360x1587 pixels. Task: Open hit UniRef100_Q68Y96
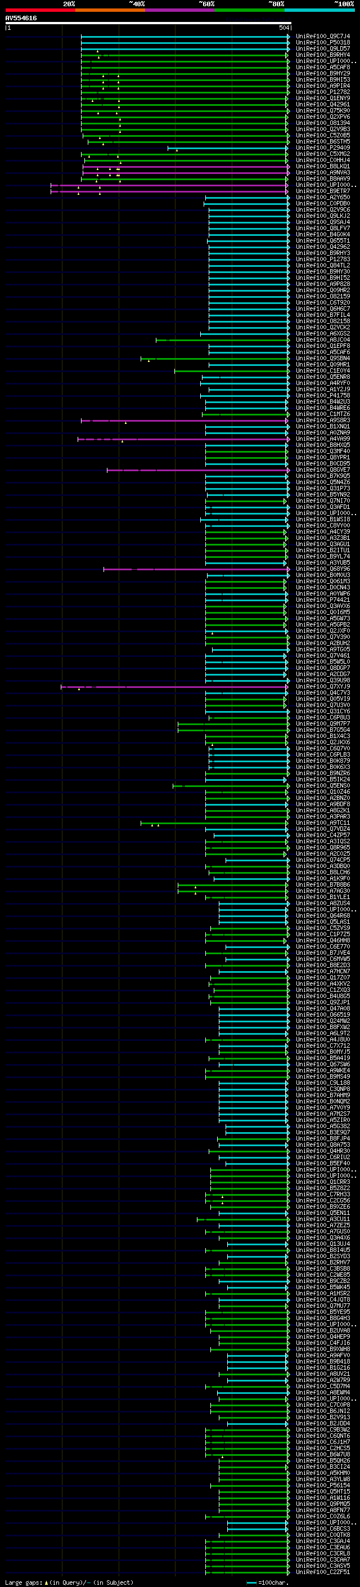click(x=322, y=569)
